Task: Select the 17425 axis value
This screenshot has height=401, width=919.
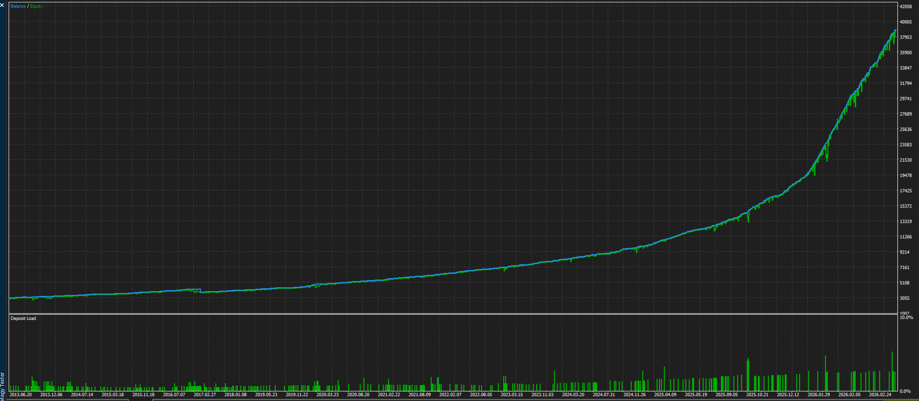Action: pos(906,191)
